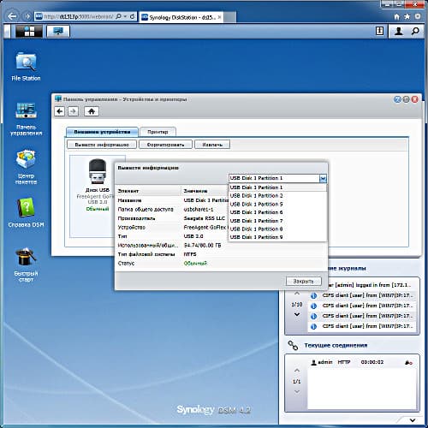Viewport: 428px width, 428px height.
Task: Close the Synology DiskStation browser tab
Action: tap(219, 17)
